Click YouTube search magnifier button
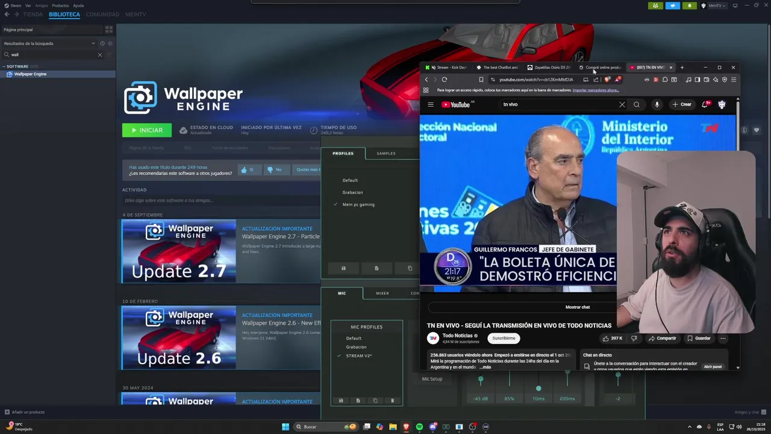771x434 pixels. (x=637, y=104)
